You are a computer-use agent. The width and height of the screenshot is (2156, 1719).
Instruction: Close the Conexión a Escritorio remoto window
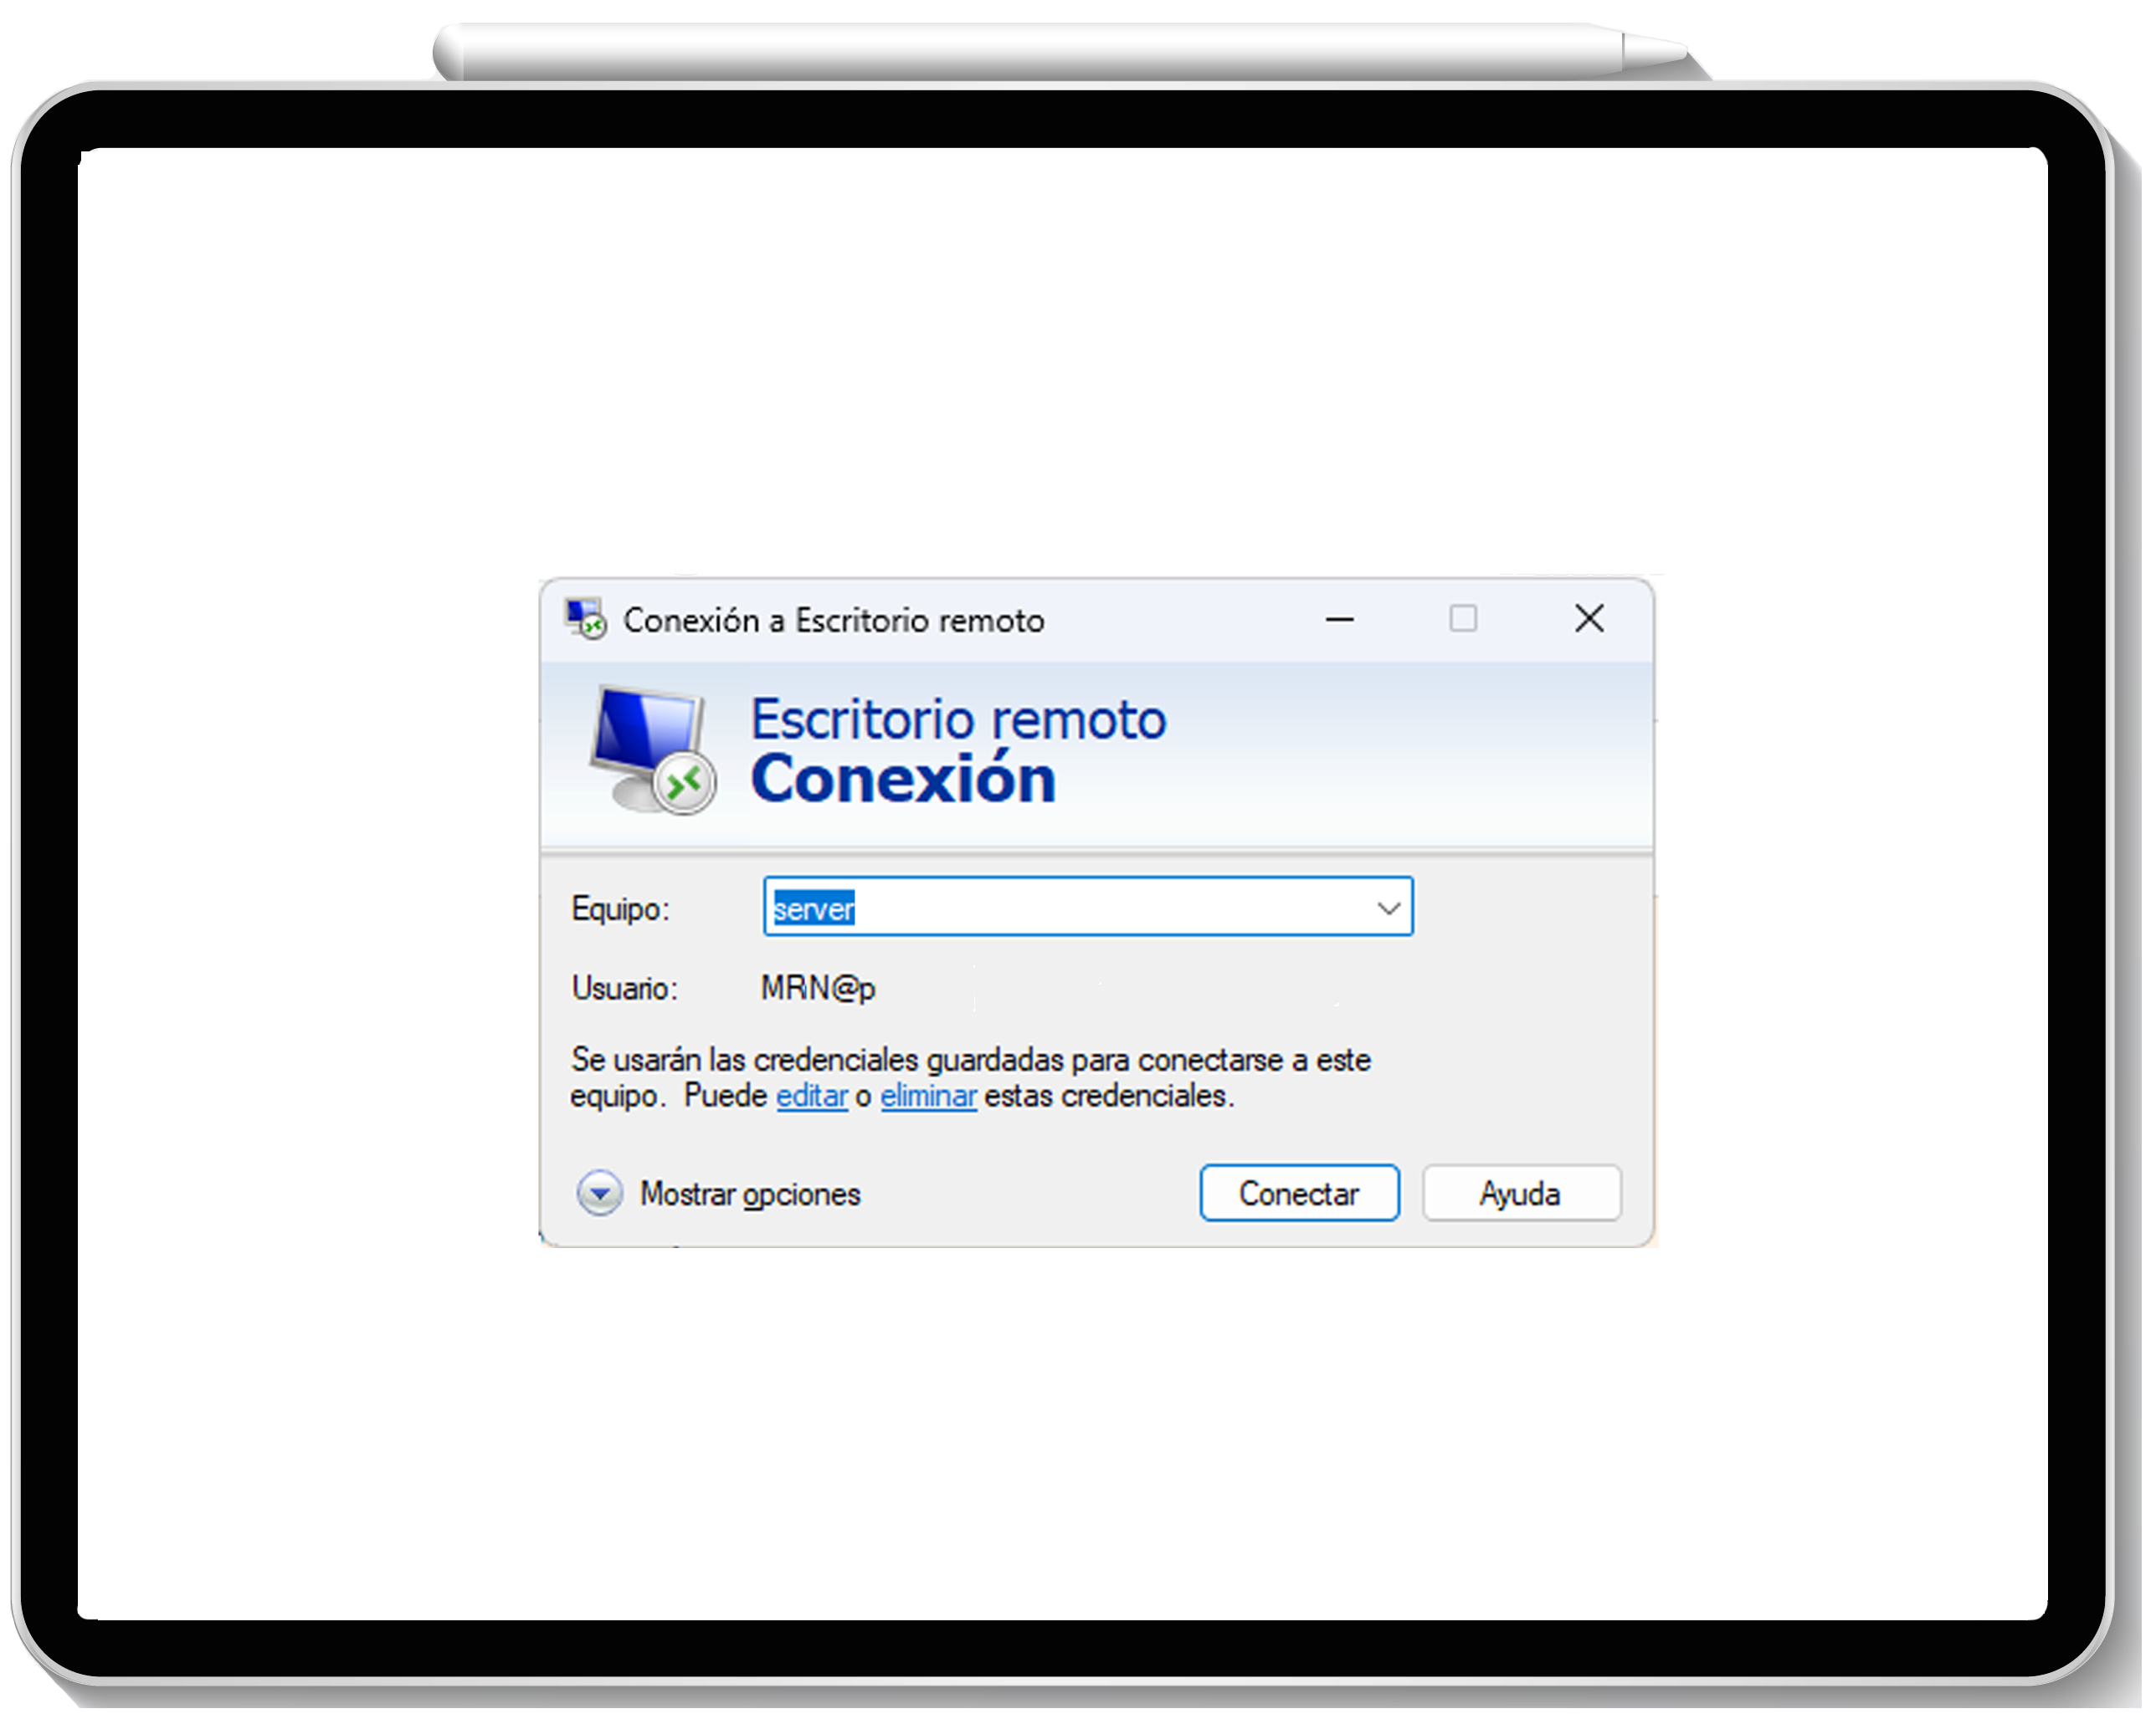coord(1590,620)
